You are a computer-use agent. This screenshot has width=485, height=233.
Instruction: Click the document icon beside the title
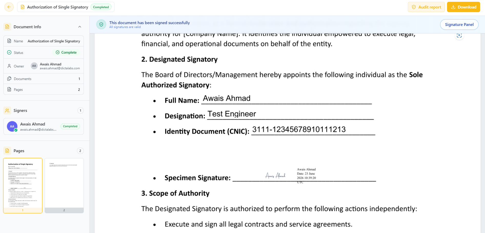pos(22,7)
